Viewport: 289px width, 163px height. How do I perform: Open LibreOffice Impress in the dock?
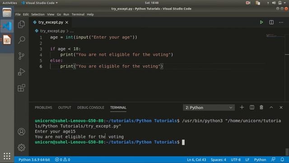coord(7,40)
